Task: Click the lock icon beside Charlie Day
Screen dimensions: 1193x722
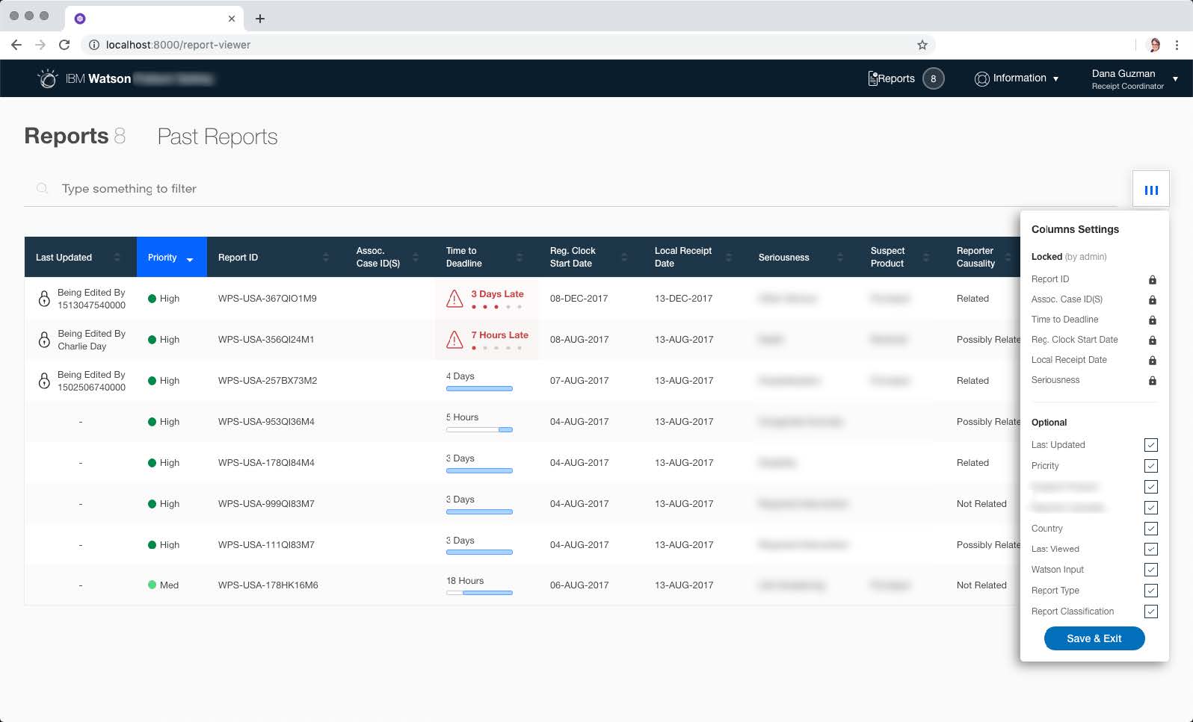Action: pyautogui.click(x=44, y=340)
